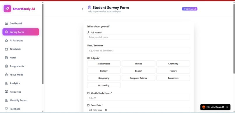Image resolution: width=235 pixels, height=113 pixels.
Task: Click the main page scrollbar down arrow
Action: (234, 111)
